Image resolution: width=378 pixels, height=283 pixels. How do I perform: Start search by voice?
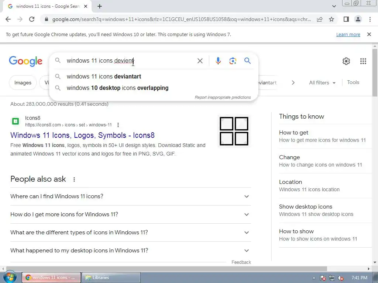point(218,61)
